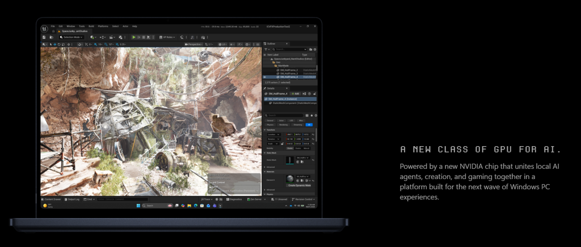This screenshot has height=247, width=581.
Task: Click the Outliner add folder icon
Action: [310, 49]
